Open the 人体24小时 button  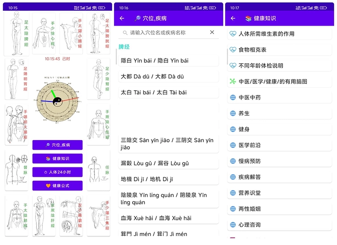click(x=57, y=172)
